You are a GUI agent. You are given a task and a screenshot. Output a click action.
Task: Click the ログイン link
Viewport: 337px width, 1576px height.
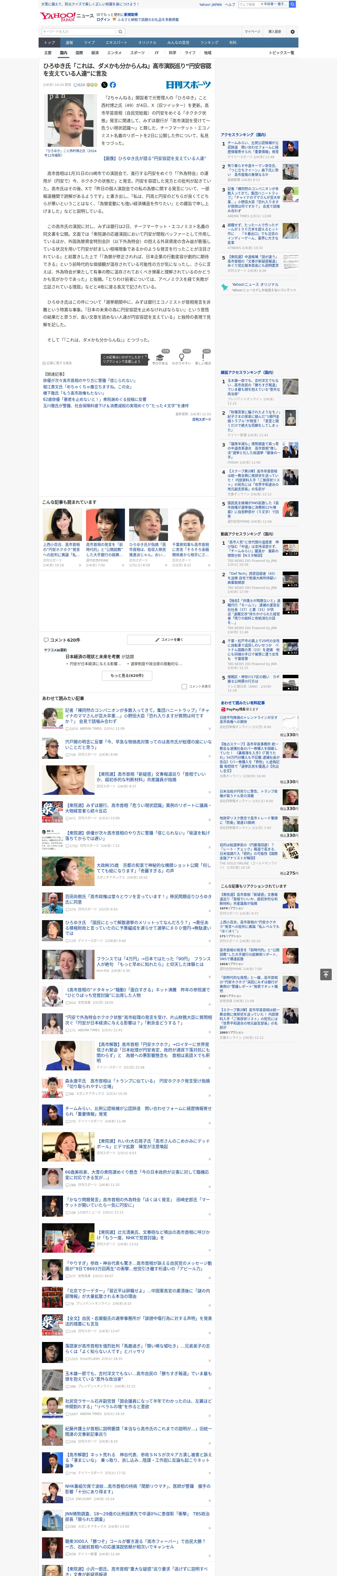[103, 20]
